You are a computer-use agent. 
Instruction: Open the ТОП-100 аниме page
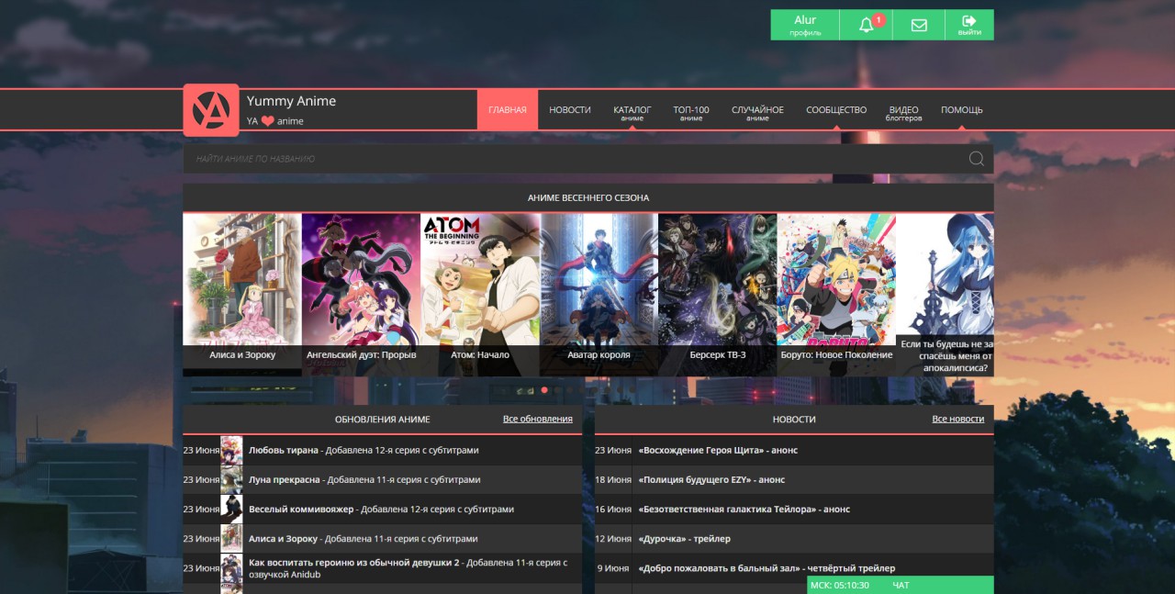tap(690, 109)
